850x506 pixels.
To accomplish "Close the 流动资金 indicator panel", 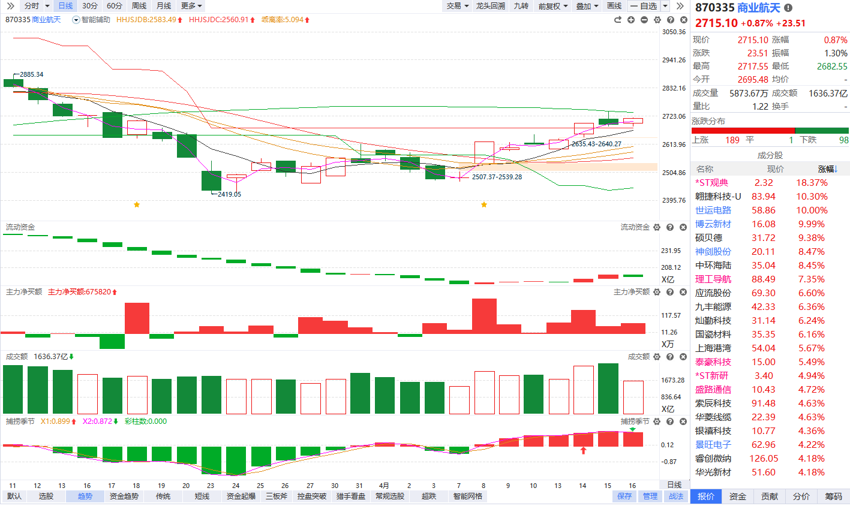I will 683,227.
